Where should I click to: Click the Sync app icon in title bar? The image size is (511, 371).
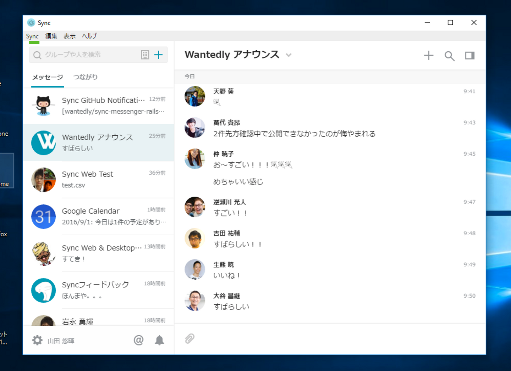pos(31,23)
